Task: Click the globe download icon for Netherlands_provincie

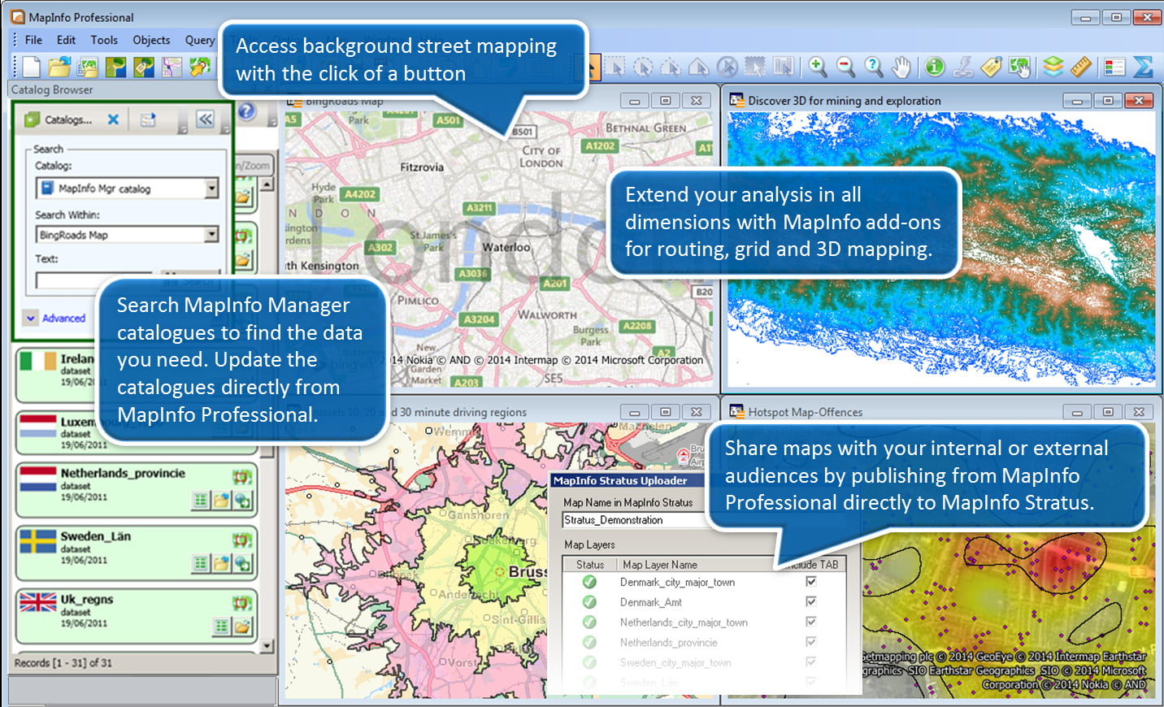Action: coord(242,501)
